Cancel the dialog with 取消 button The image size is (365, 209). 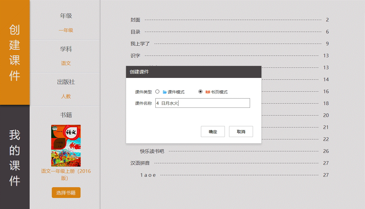(x=241, y=132)
